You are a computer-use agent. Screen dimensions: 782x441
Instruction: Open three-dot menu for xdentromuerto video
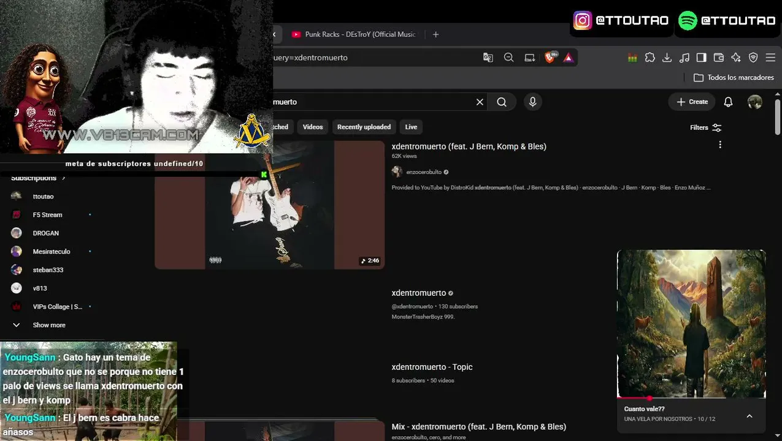[720, 145]
